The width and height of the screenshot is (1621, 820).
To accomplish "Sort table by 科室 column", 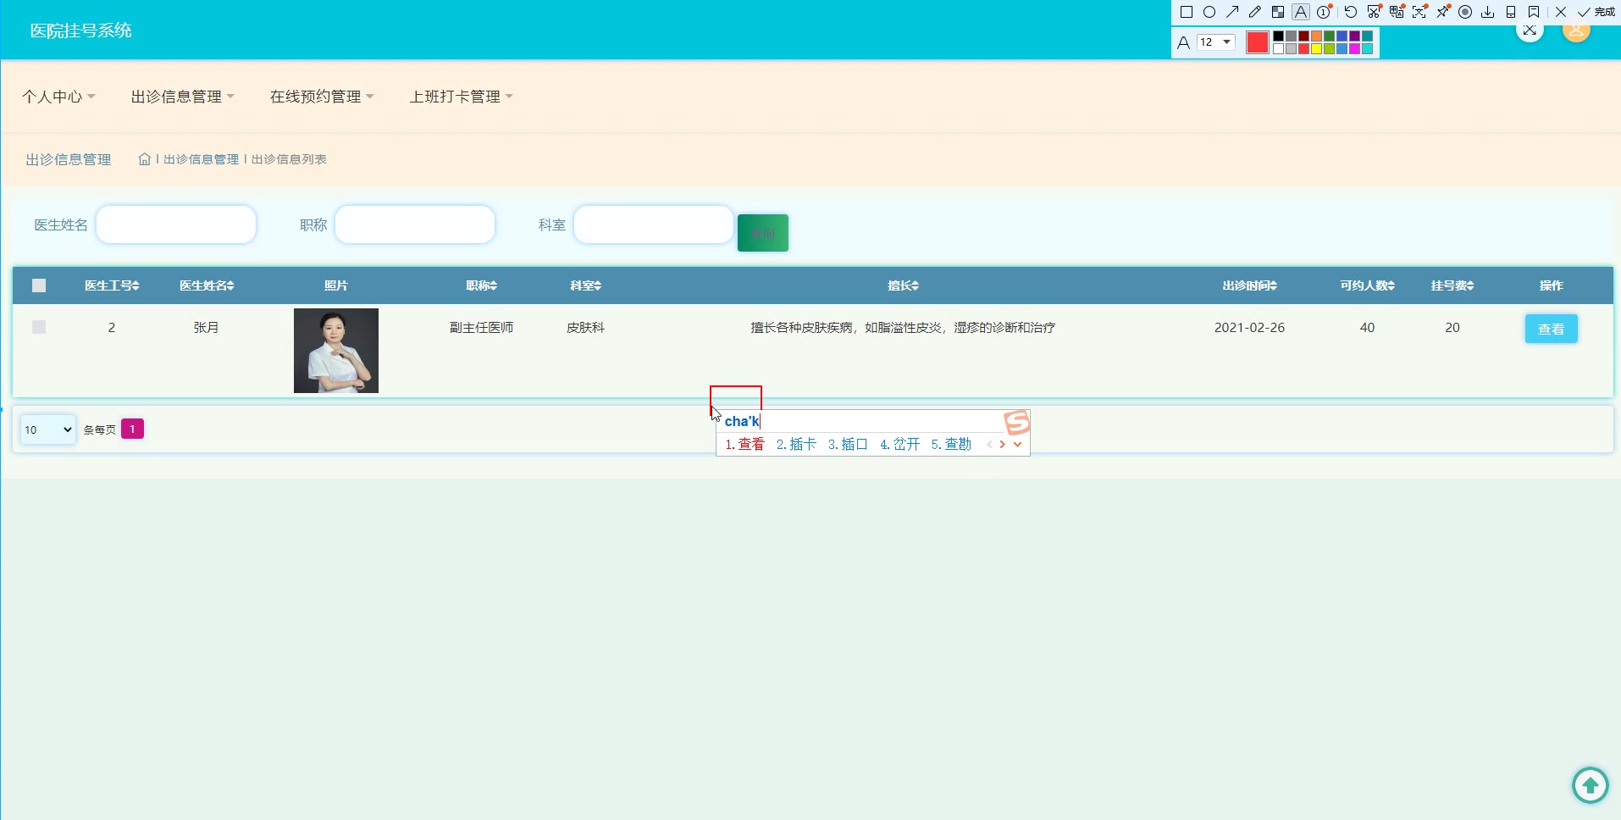I will point(585,285).
